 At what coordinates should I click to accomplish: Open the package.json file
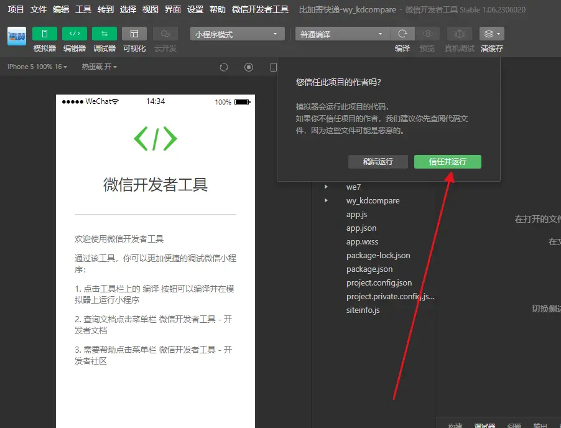pos(369,269)
